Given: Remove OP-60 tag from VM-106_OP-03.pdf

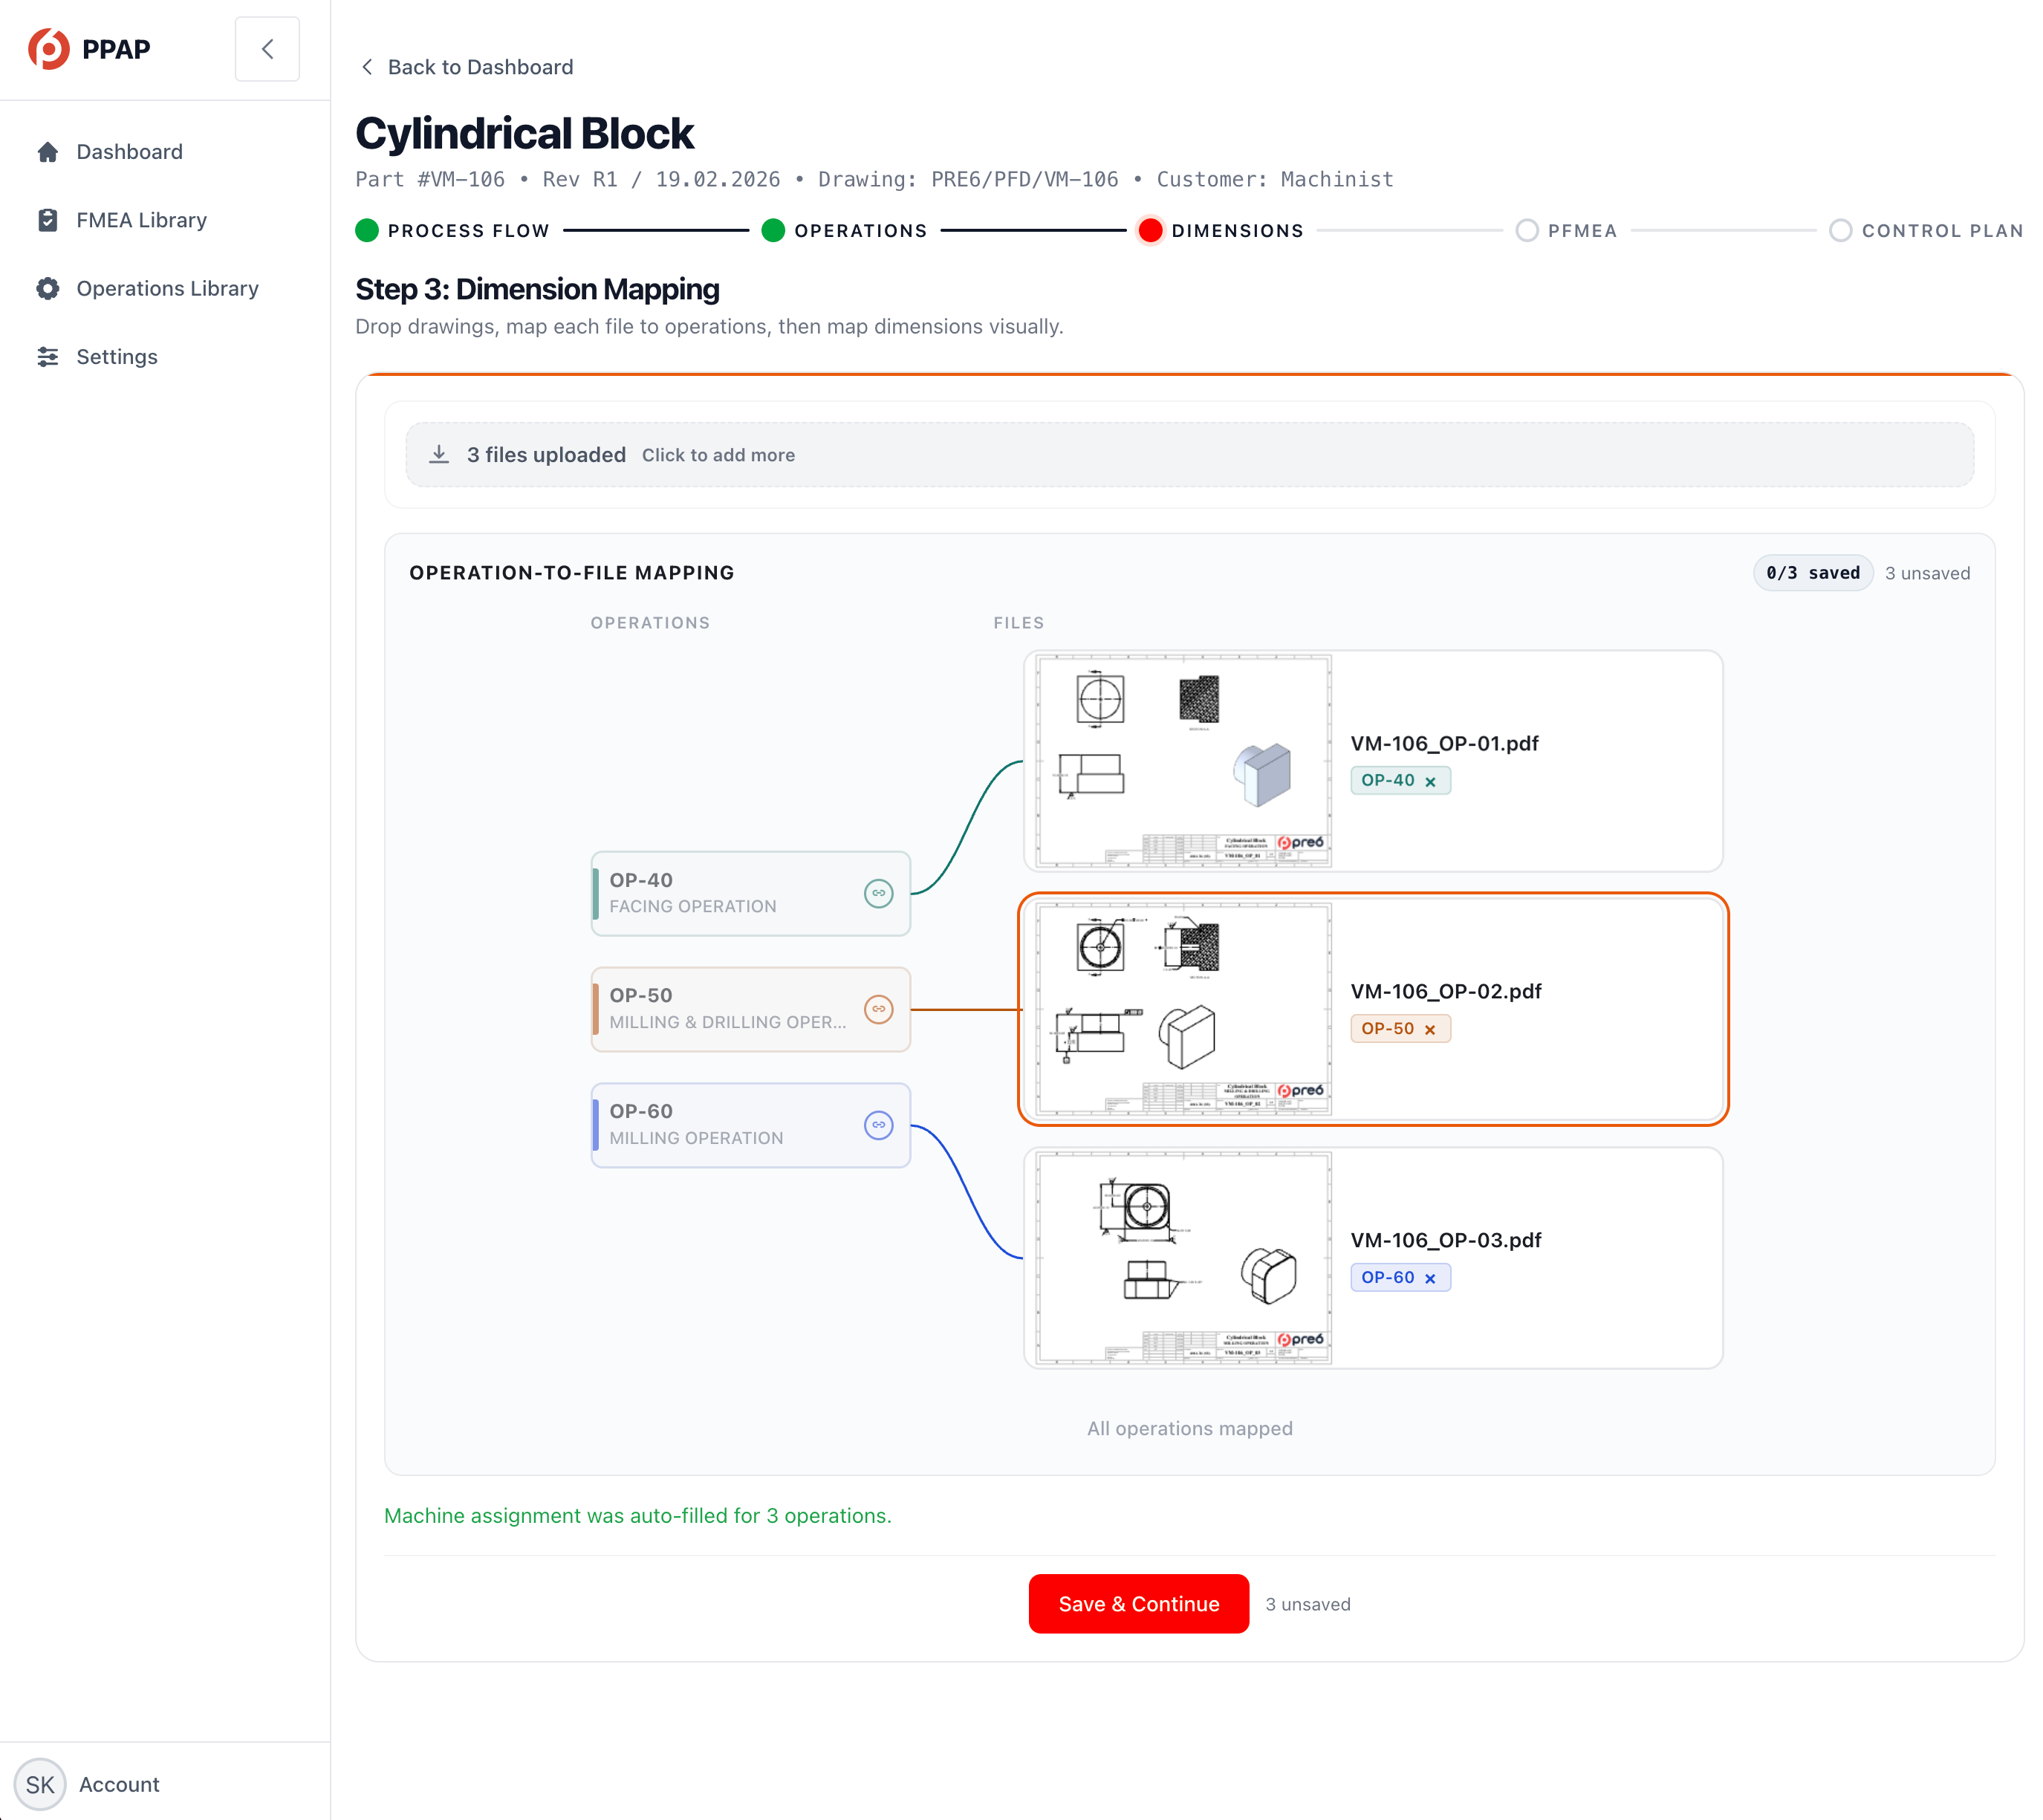Looking at the screenshot, I should pos(1430,1279).
